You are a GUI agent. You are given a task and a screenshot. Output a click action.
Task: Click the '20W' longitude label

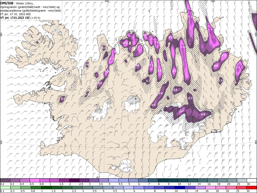(107, 1)
